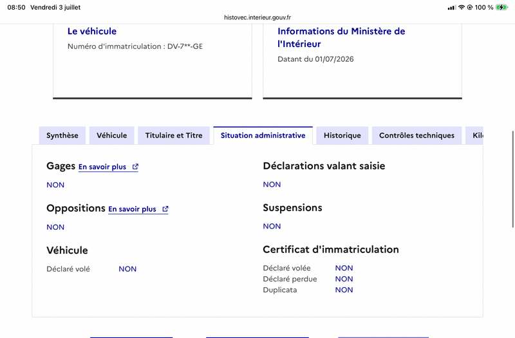Click the Certificat d'immatriculation heading
The image size is (515, 338).
click(331, 249)
